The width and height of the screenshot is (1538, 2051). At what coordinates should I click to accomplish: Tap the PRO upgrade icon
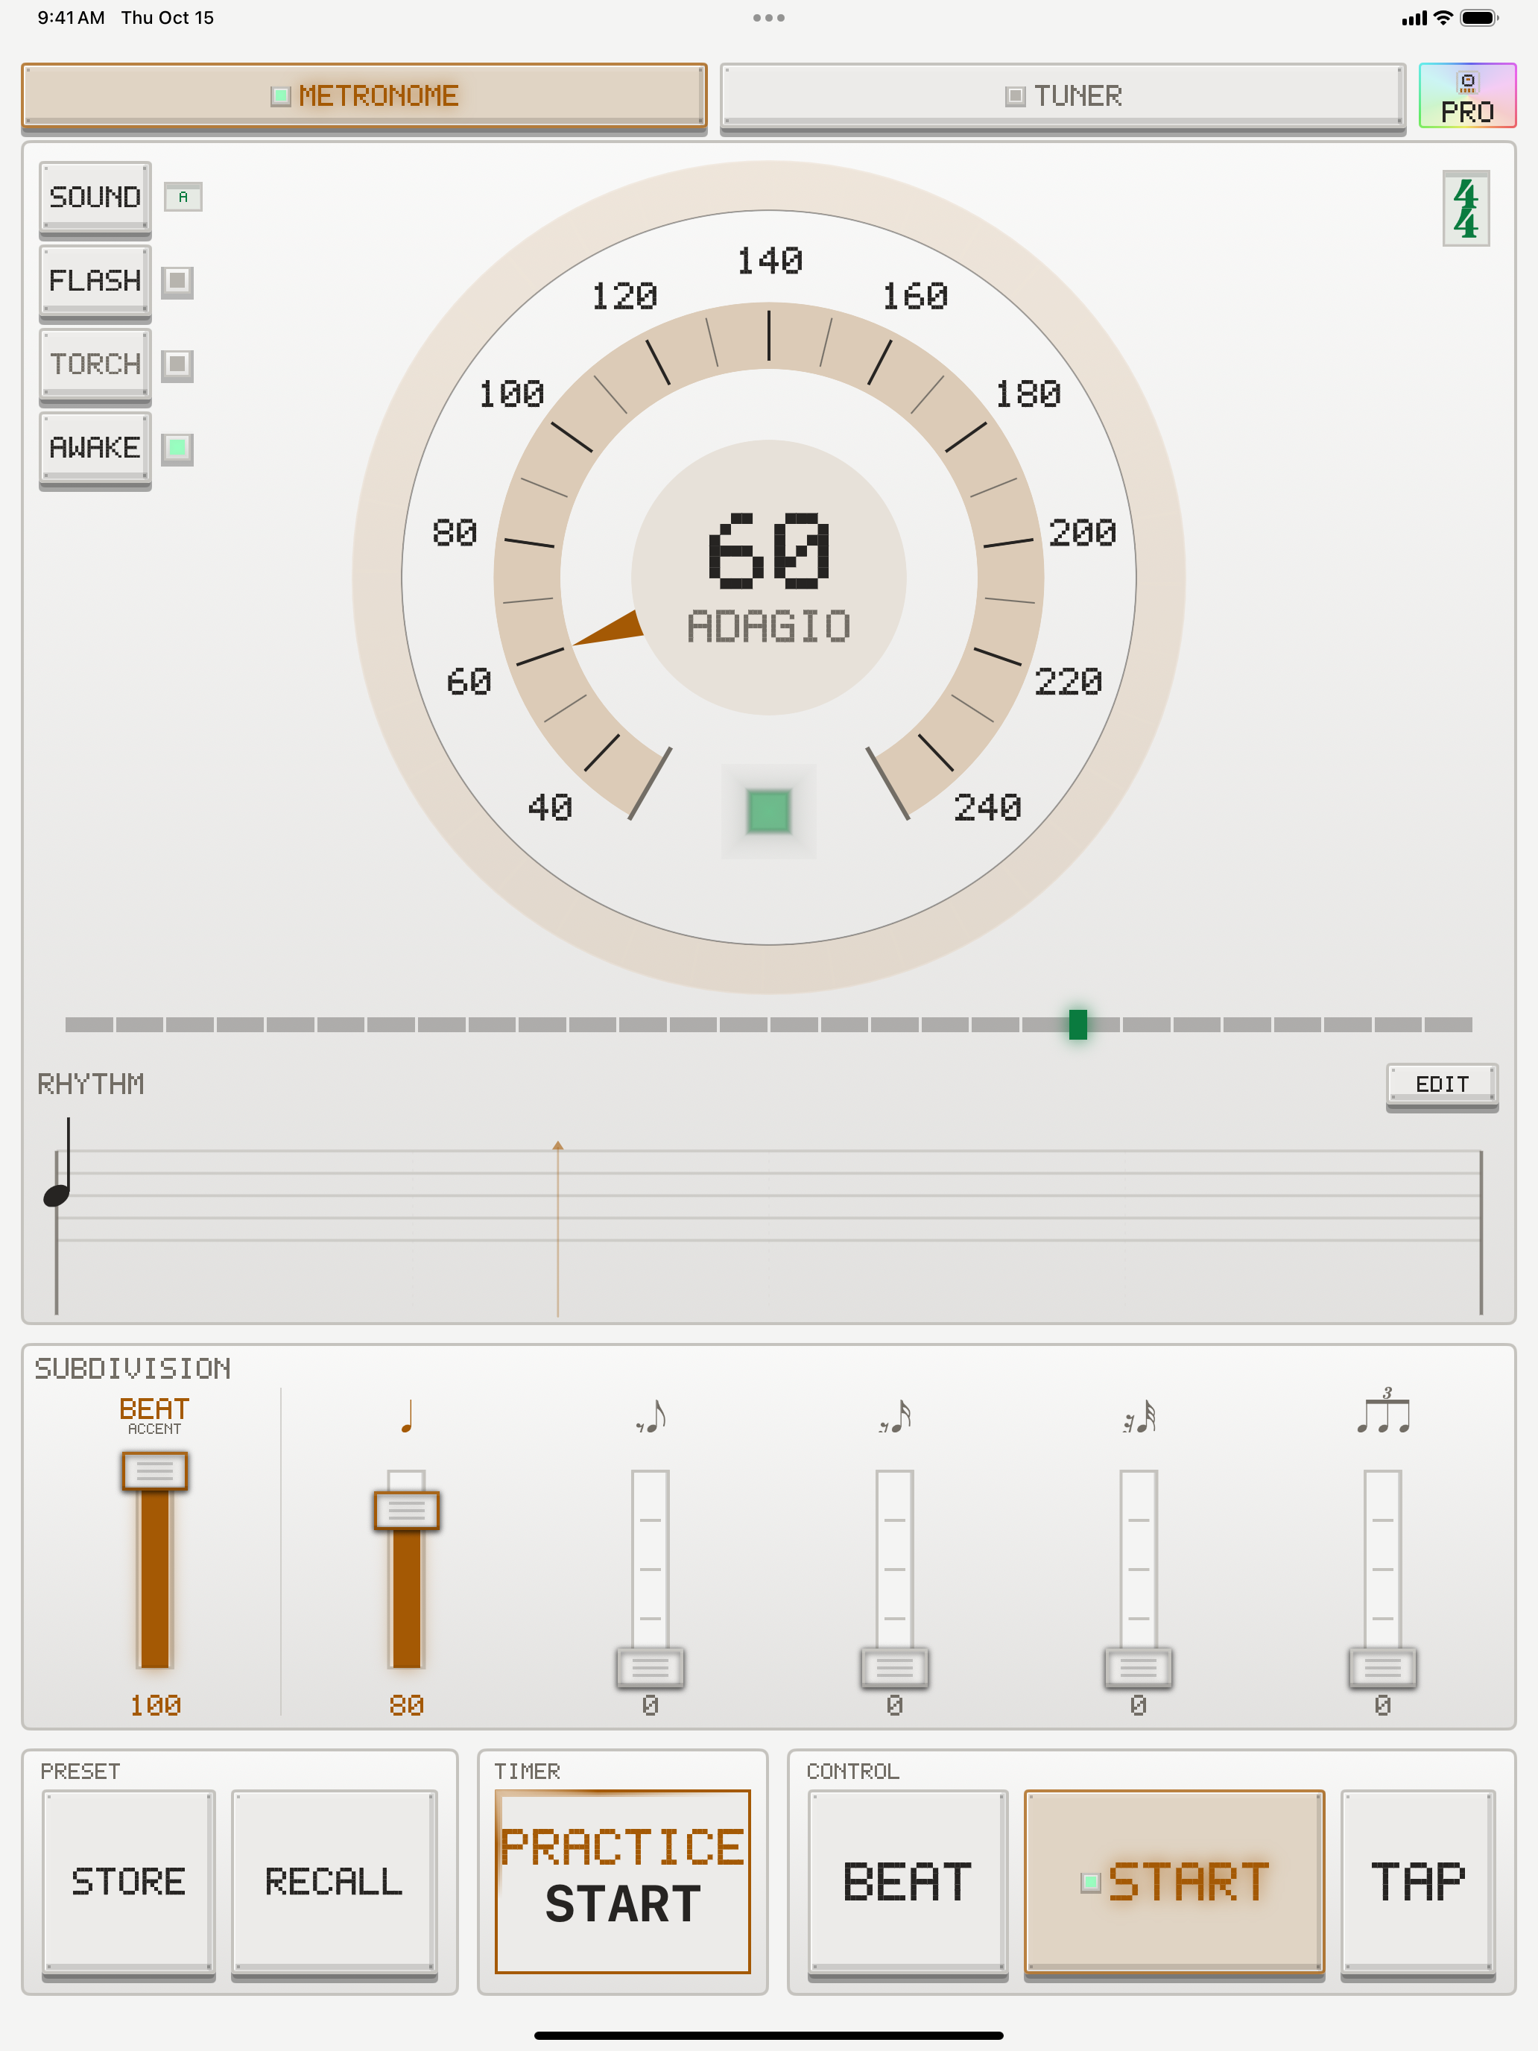[1466, 95]
